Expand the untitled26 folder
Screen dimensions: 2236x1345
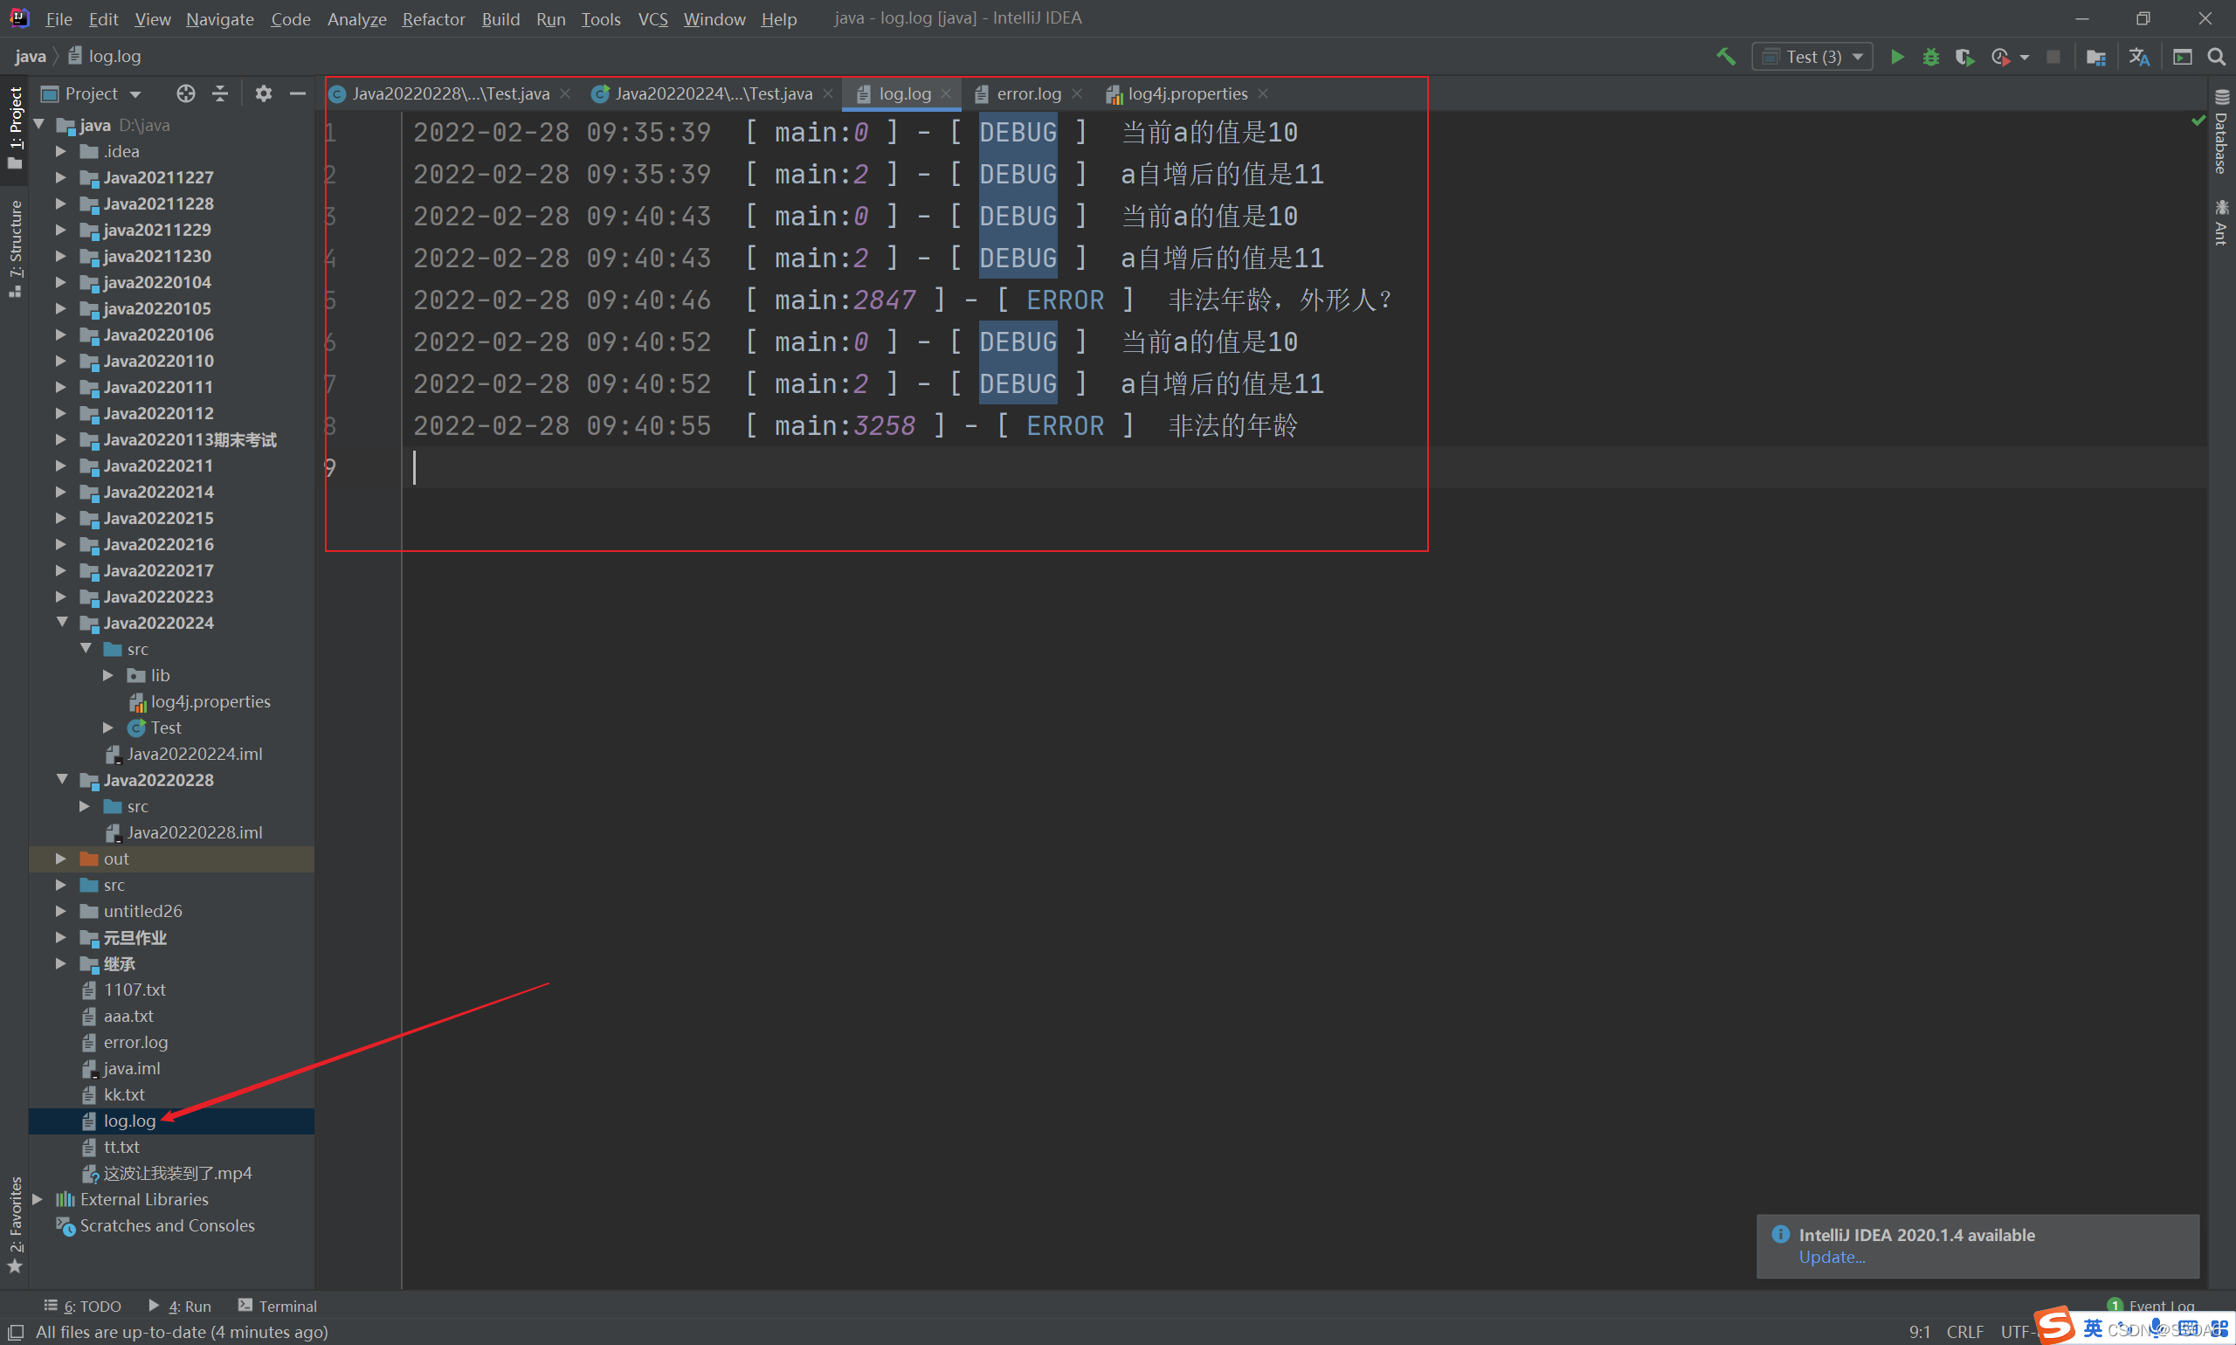point(61,911)
